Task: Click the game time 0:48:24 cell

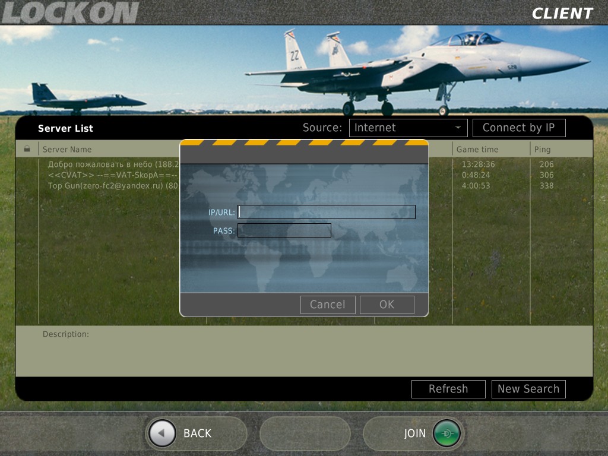Action: coord(476,175)
